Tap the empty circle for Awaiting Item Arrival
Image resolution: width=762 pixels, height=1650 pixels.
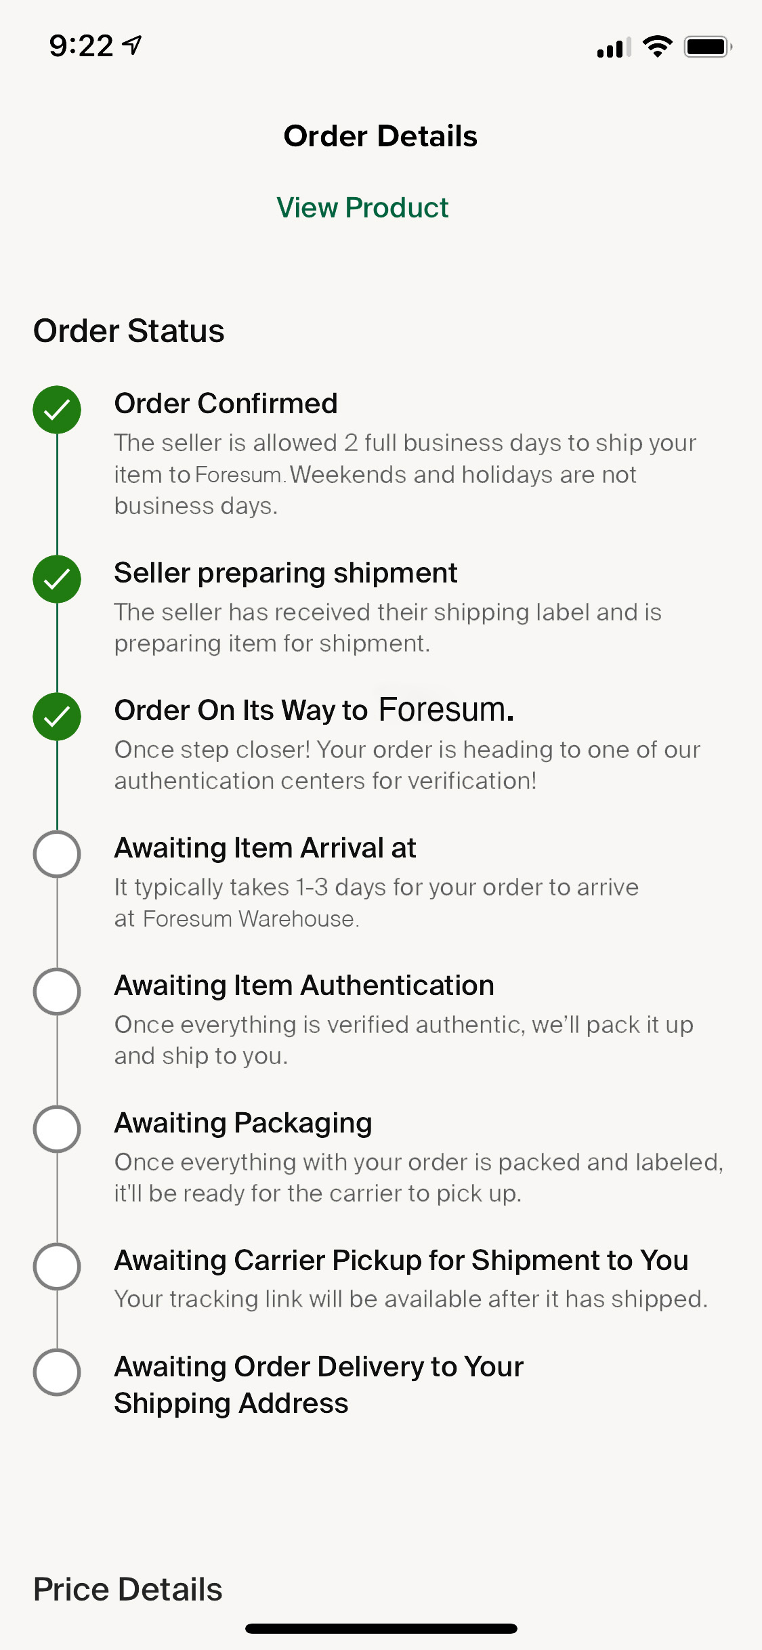pyautogui.click(x=57, y=853)
